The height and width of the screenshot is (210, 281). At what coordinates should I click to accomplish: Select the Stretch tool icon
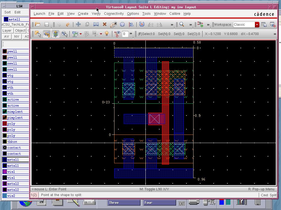click(x=96, y=24)
